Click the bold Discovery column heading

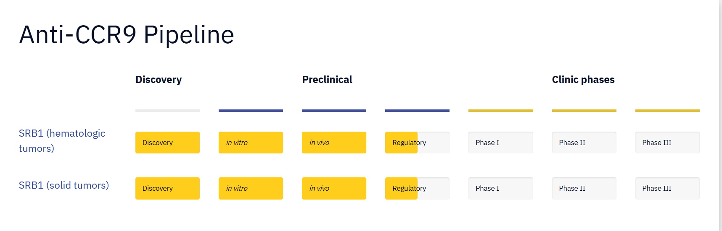pyautogui.click(x=159, y=80)
